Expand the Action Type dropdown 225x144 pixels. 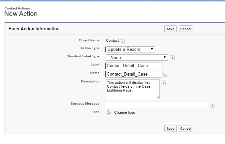[130, 50]
